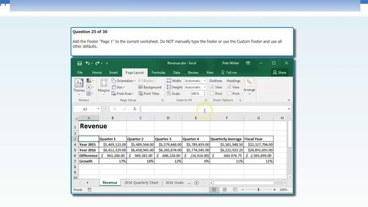Switch to the Formulas tab
The image size is (368, 207).
[159, 72]
